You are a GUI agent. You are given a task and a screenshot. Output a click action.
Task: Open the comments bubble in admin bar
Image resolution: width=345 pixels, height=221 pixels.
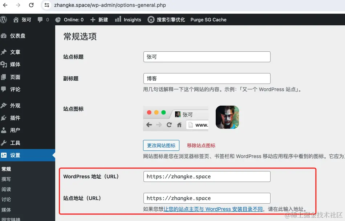click(x=43, y=20)
